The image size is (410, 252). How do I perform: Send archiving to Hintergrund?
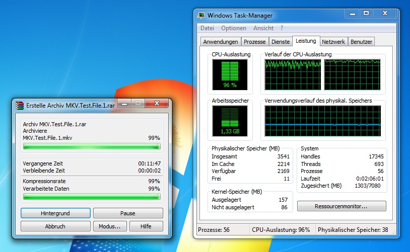tap(55, 213)
